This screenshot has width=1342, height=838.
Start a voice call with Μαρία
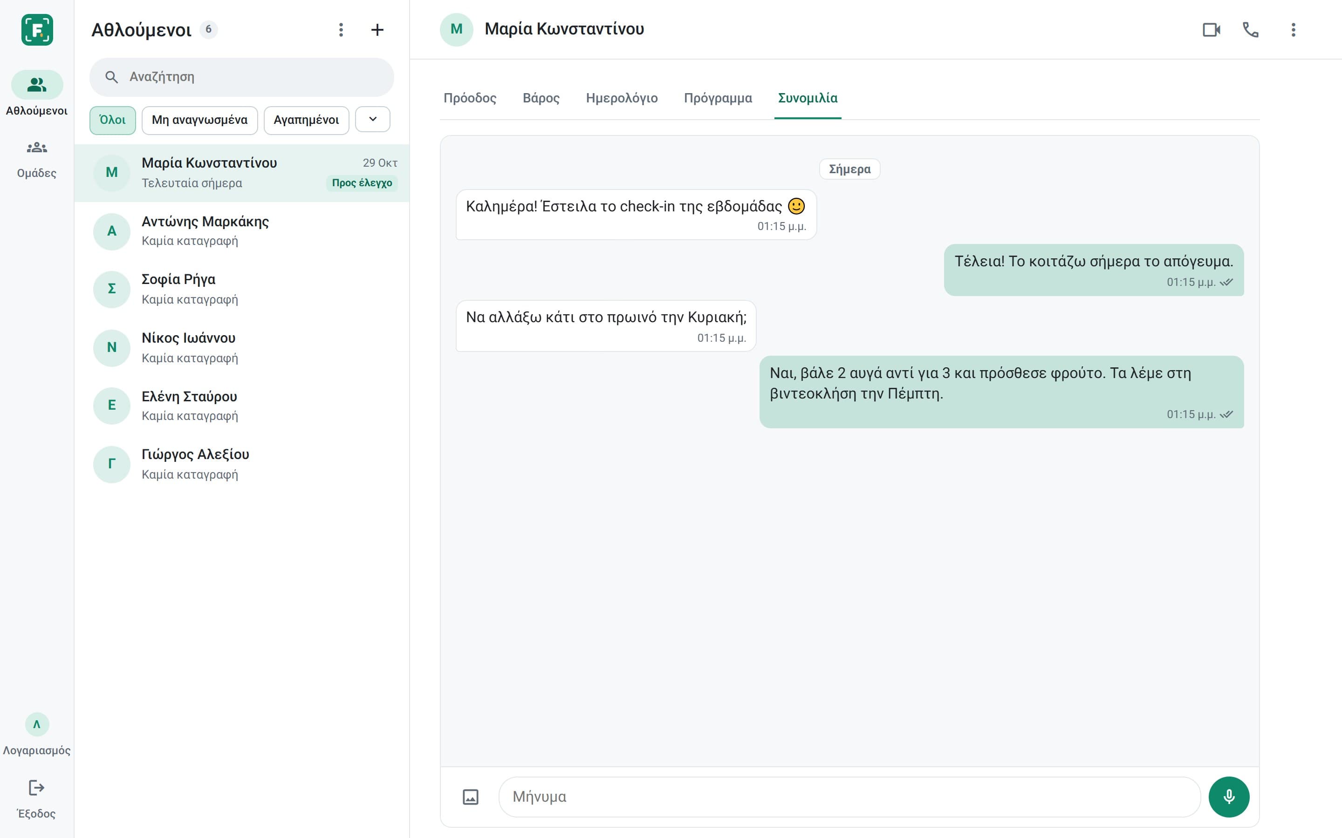pyautogui.click(x=1251, y=29)
